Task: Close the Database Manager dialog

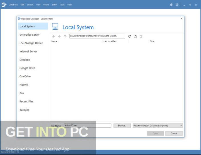Action: 181,19
